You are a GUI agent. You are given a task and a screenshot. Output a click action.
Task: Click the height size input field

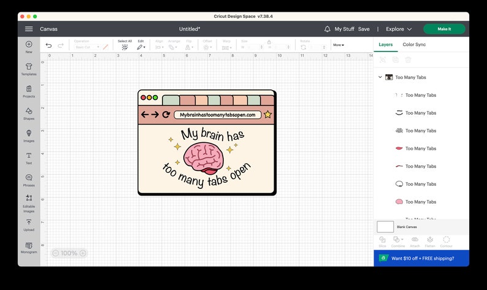tap(281, 47)
